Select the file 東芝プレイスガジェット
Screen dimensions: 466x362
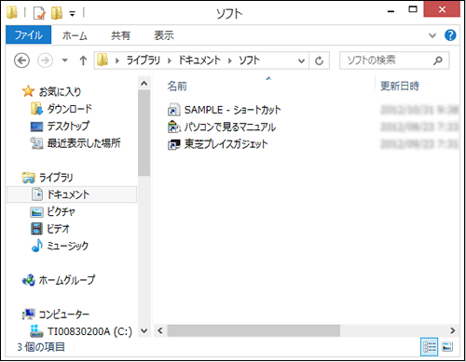click(x=226, y=144)
